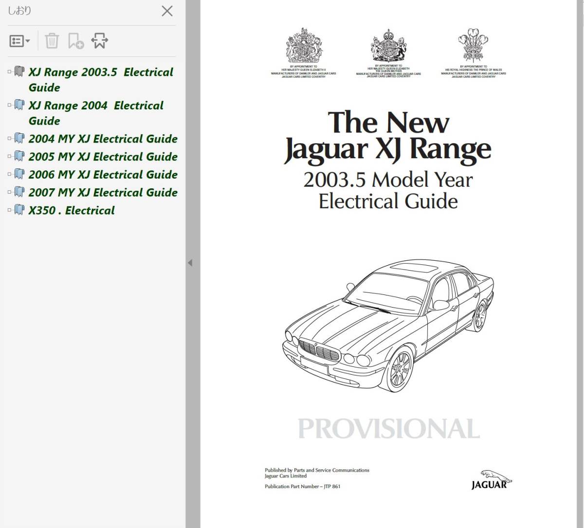The width and height of the screenshot is (584, 528).
Task: Click bookmark icon beside 2007 MY XJ
Action: (x=19, y=192)
